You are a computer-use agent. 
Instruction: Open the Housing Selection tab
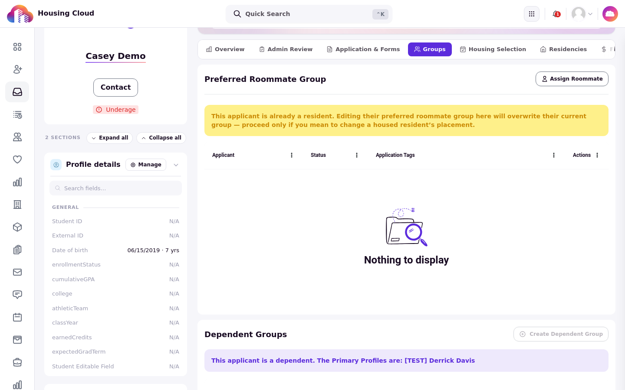pyautogui.click(x=493, y=49)
